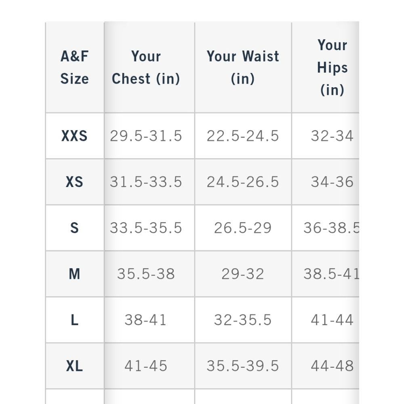
Task: Select the Your Chest (in) header
Action: (146, 67)
